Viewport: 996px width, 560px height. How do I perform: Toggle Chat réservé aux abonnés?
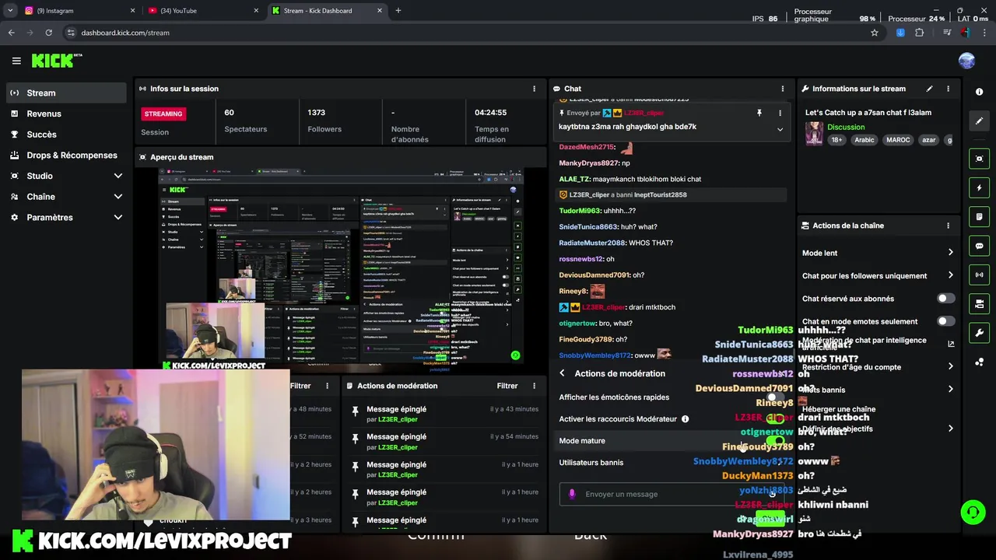945,299
